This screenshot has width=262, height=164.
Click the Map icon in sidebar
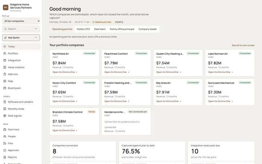pyautogui.click(x=5, y=81)
